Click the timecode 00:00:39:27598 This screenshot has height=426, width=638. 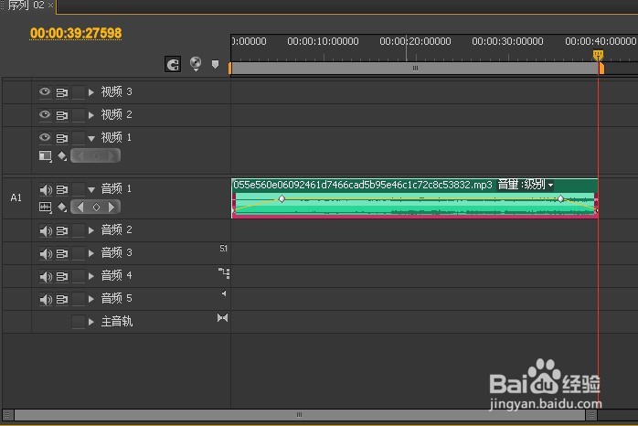click(x=76, y=33)
